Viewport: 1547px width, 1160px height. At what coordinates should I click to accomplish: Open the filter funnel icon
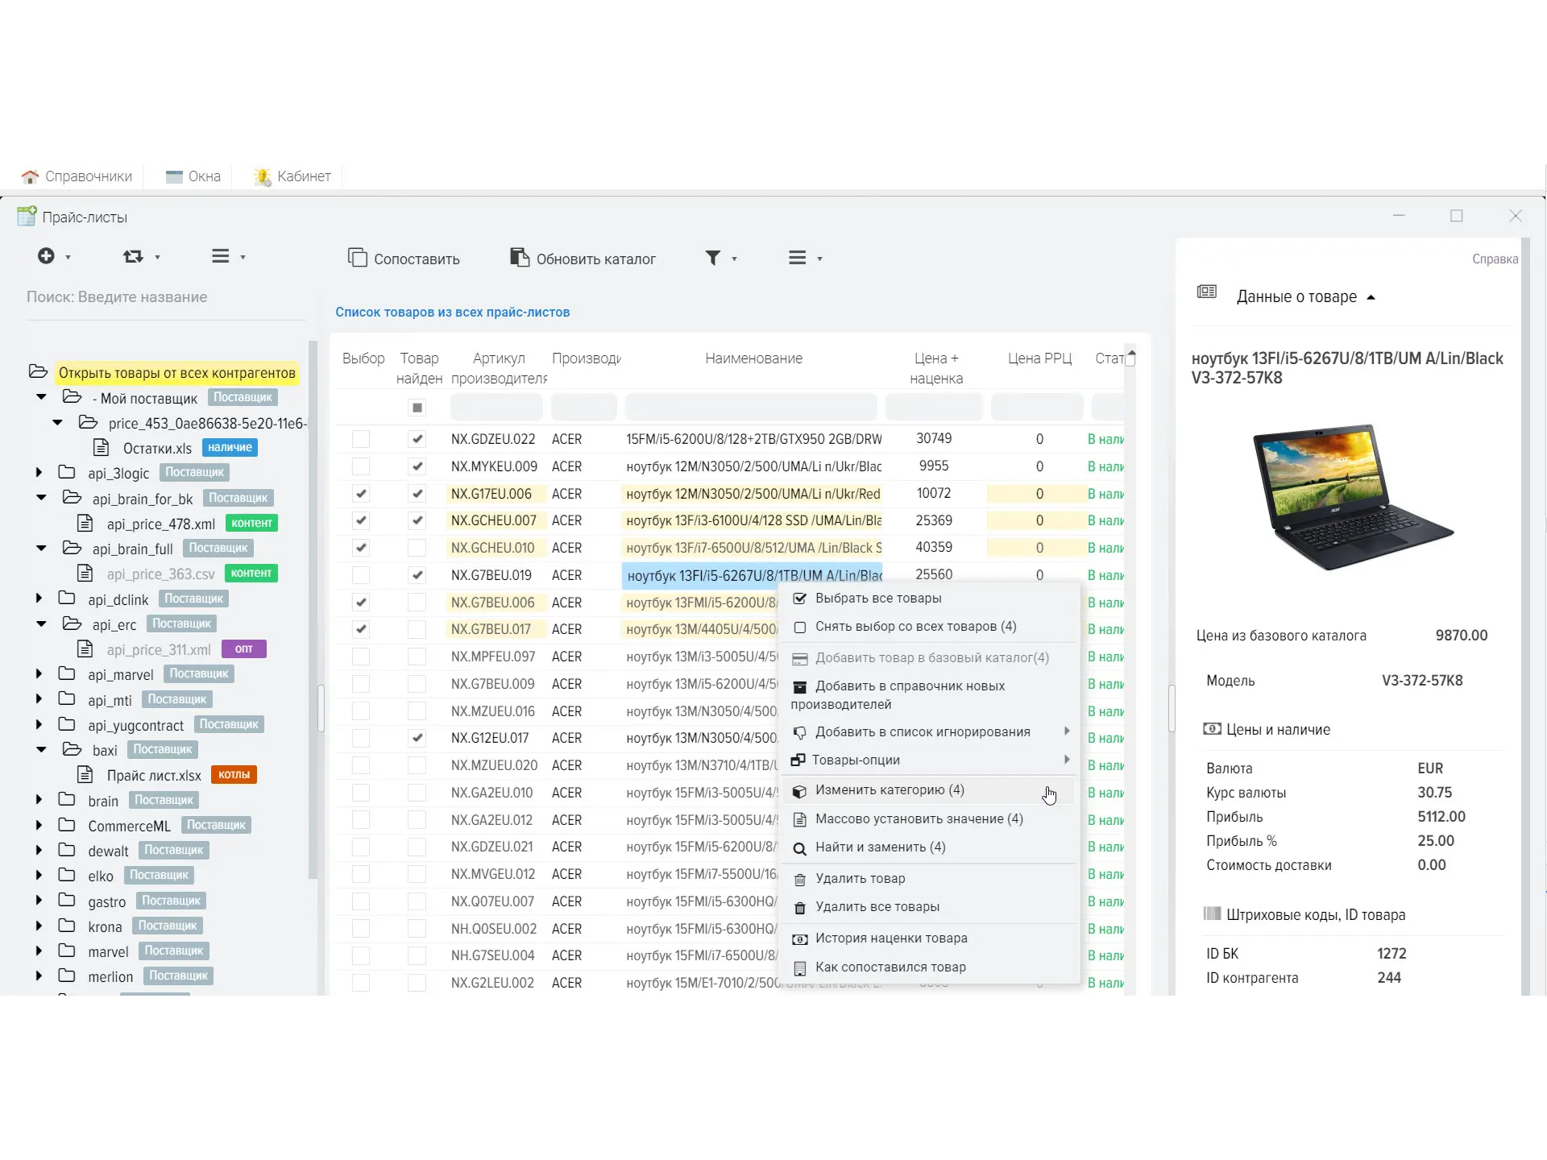tap(713, 258)
